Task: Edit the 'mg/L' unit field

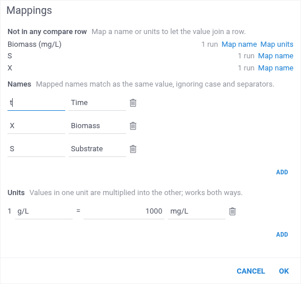Action: [x=197, y=211]
